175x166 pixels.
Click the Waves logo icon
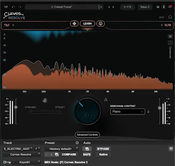point(6,7)
